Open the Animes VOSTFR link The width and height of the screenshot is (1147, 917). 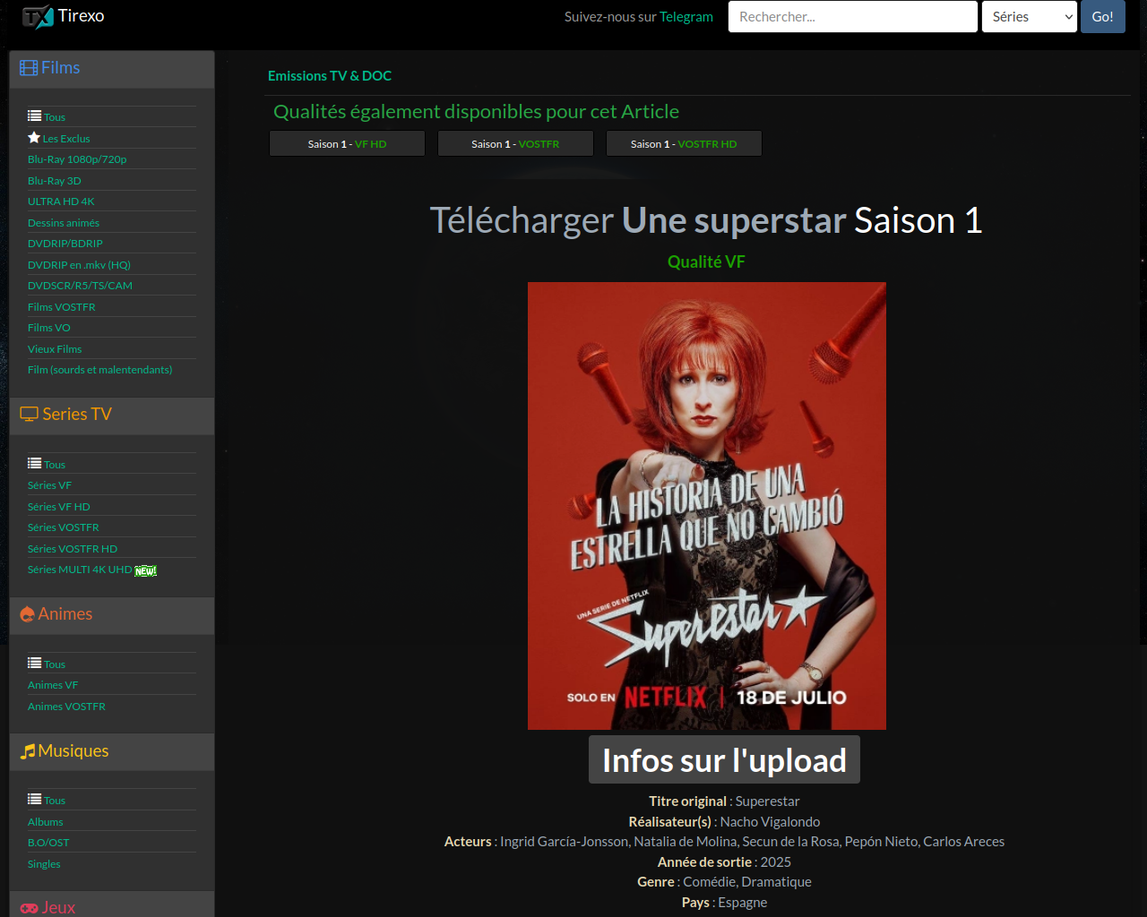coord(66,707)
